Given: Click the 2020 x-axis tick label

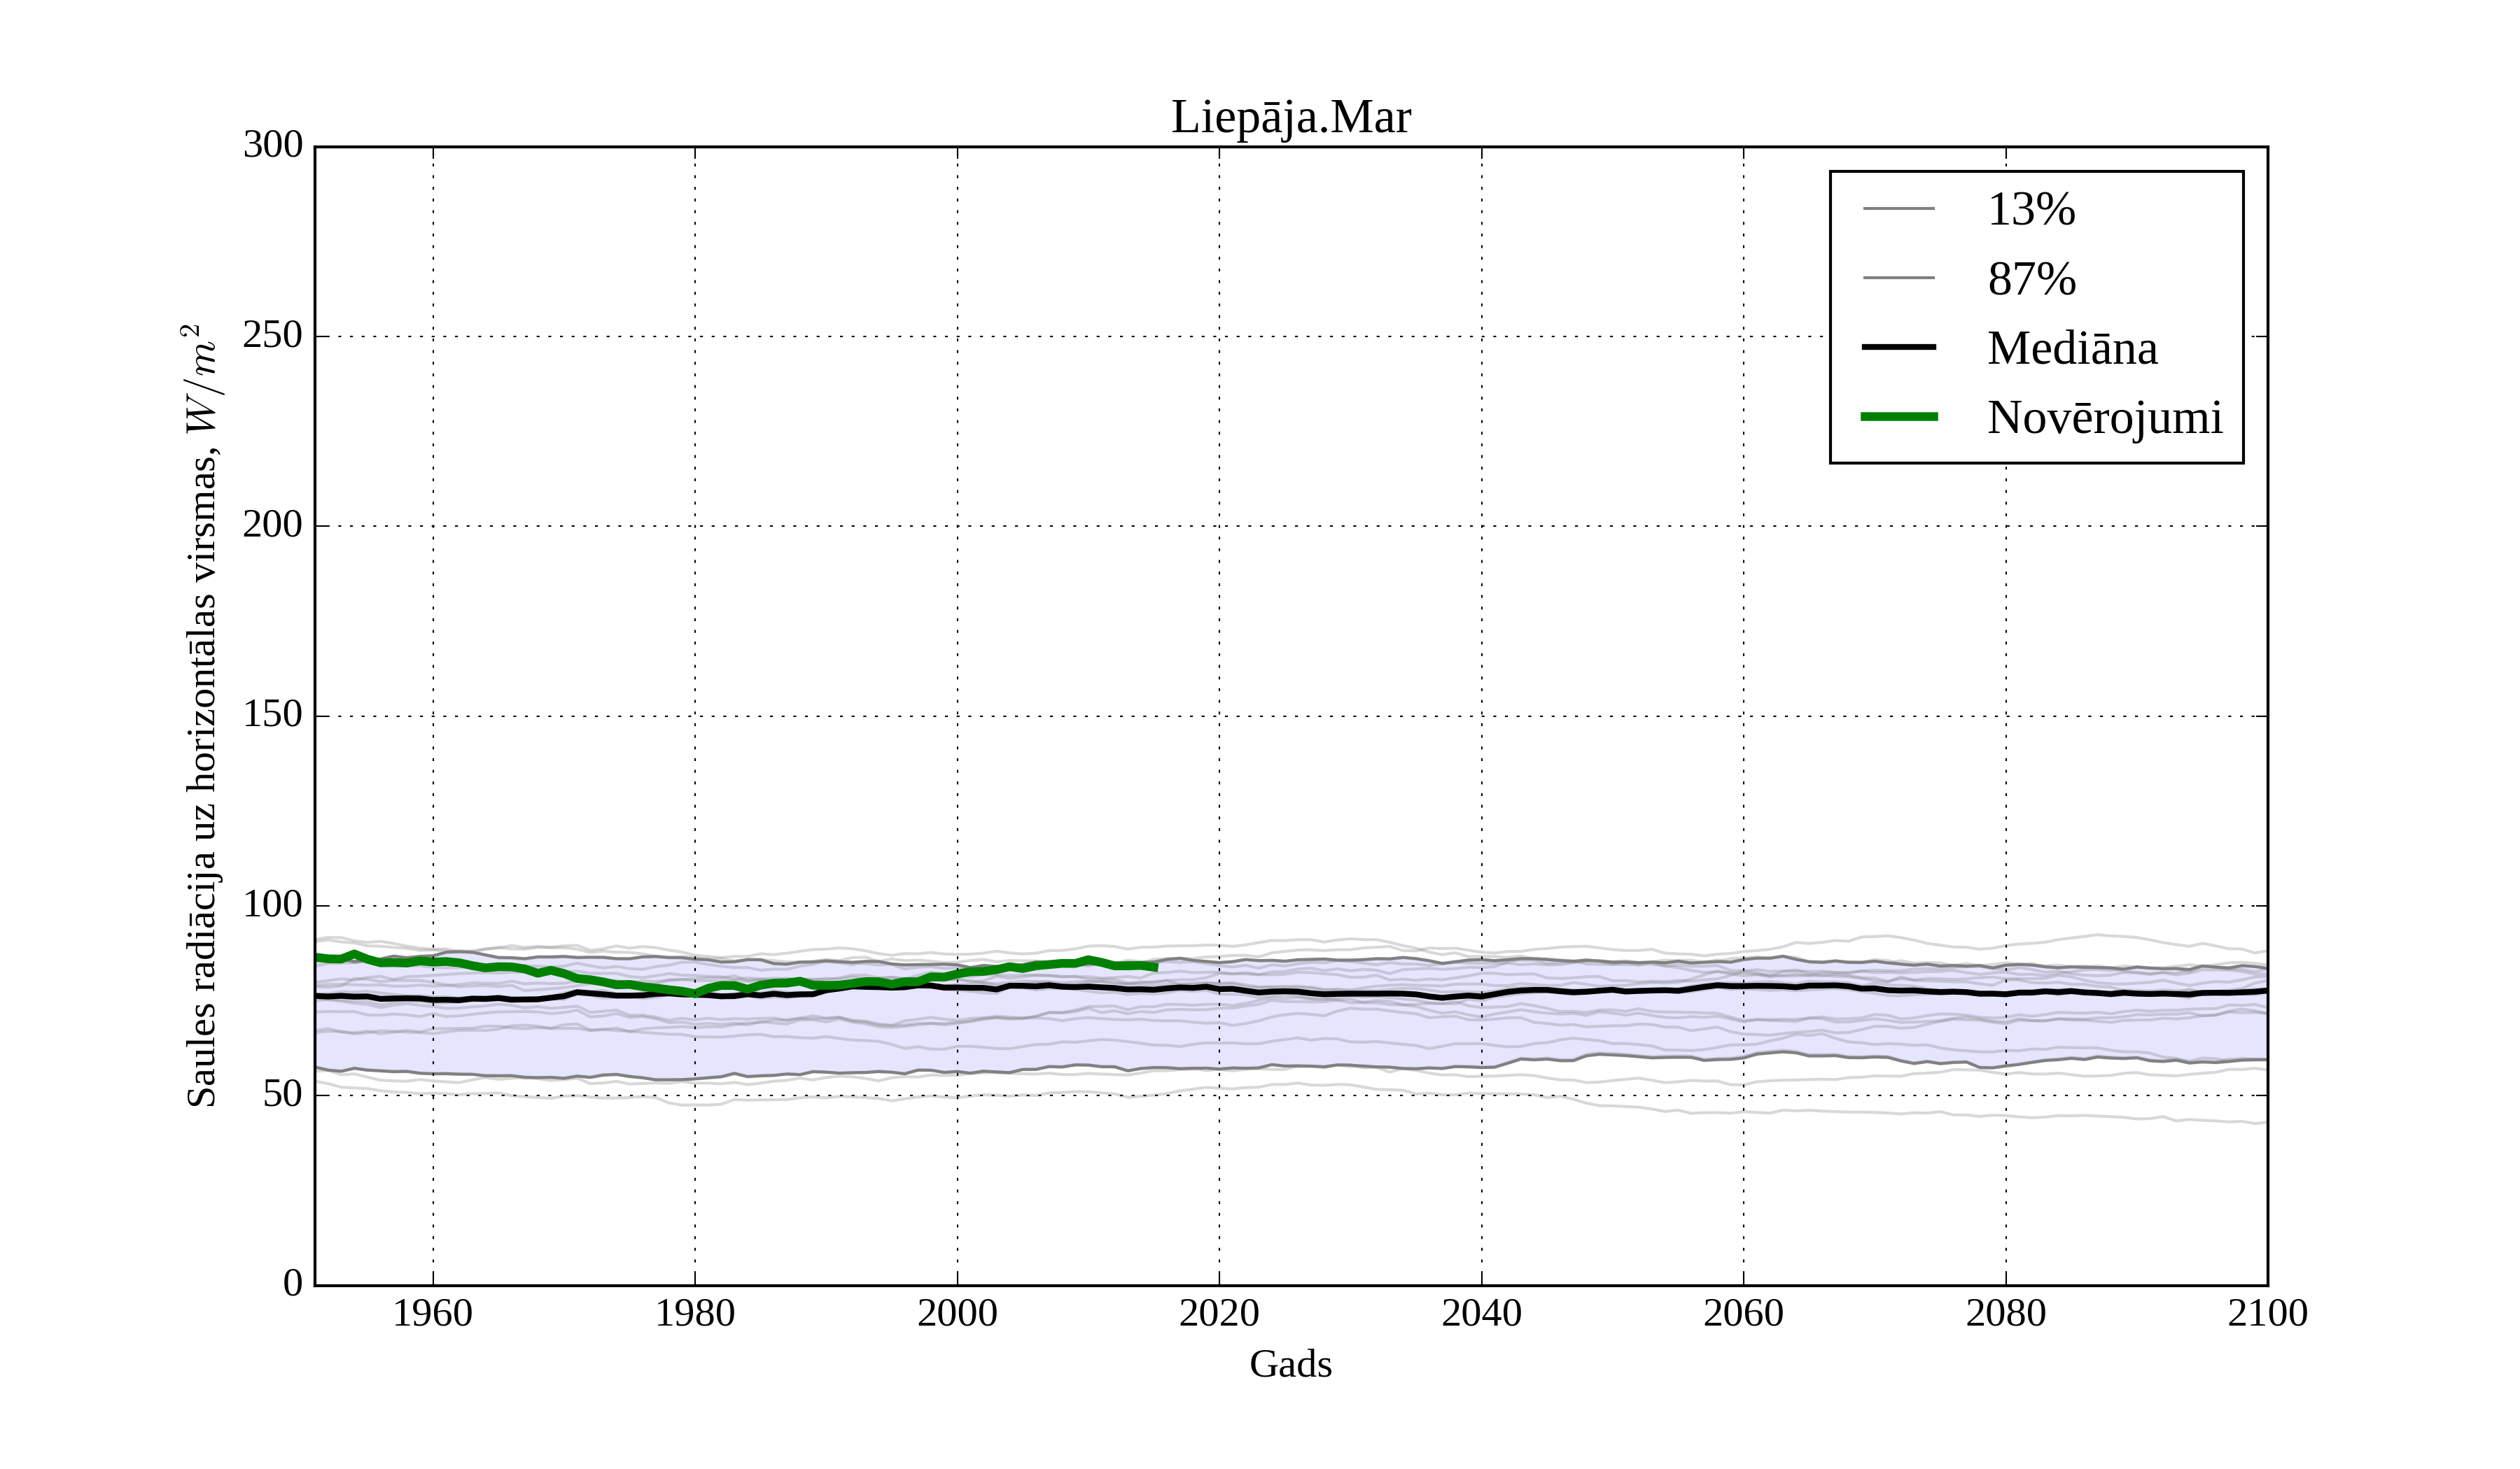Looking at the screenshot, I should [1219, 1313].
